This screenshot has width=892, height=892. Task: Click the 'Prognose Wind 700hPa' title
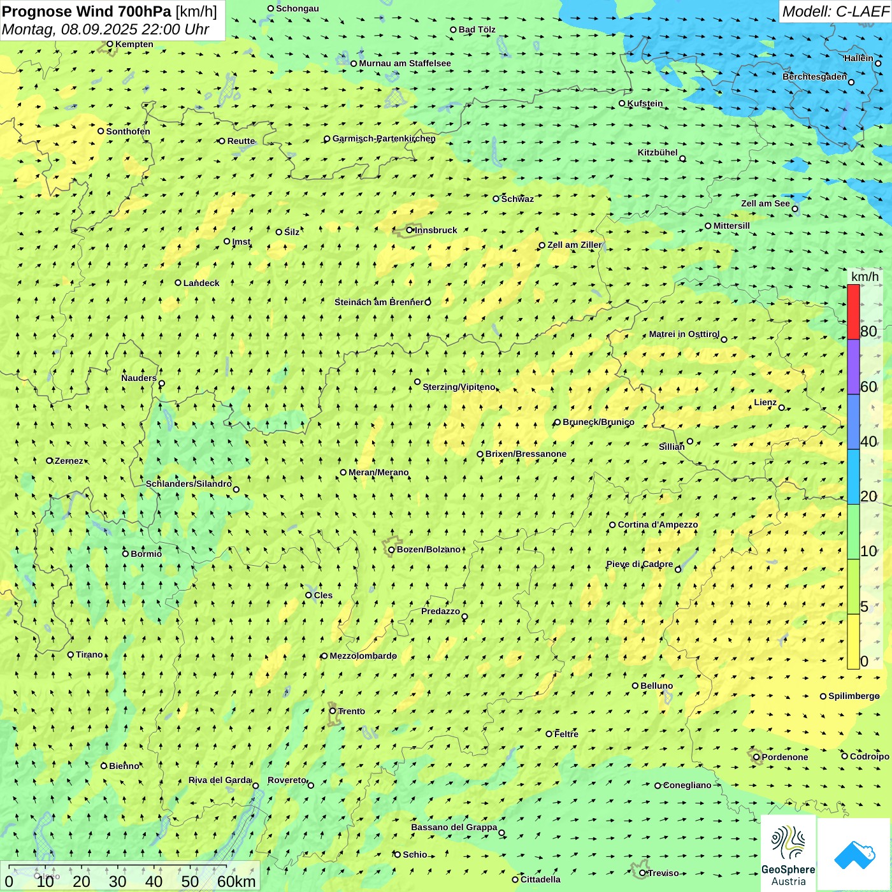pyautogui.click(x=87, y=11)
